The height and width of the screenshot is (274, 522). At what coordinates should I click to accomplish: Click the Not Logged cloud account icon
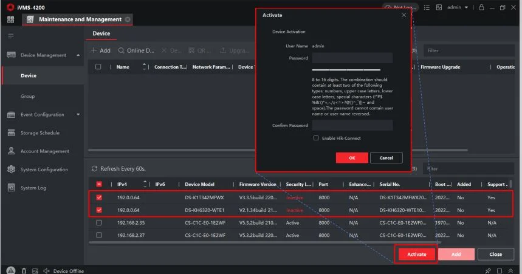[x=388, y=7]
